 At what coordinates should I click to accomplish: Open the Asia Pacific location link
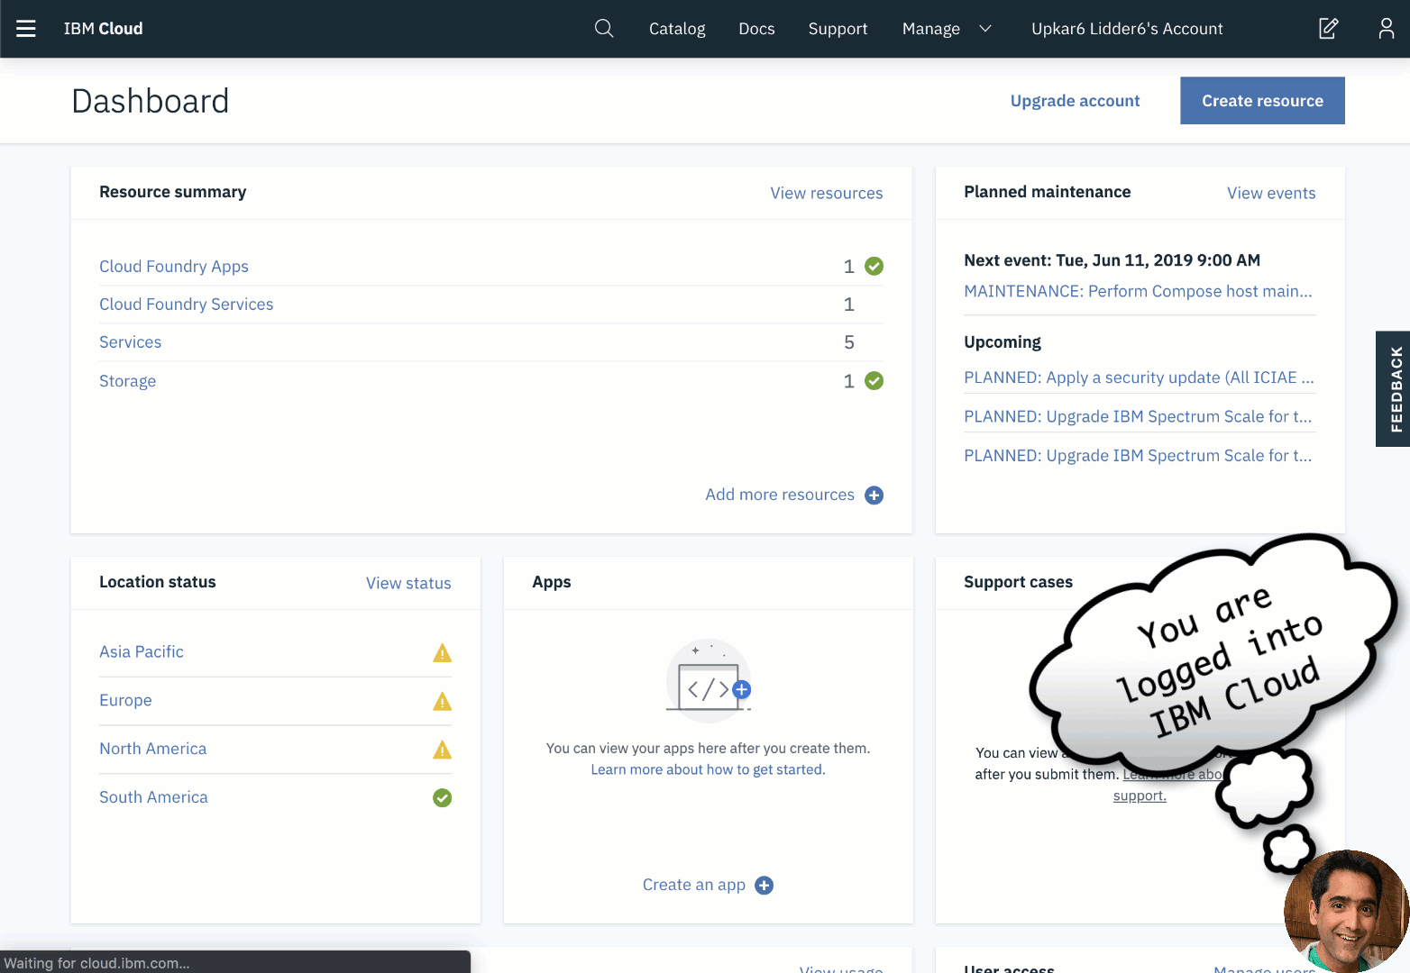coord(142,651)
